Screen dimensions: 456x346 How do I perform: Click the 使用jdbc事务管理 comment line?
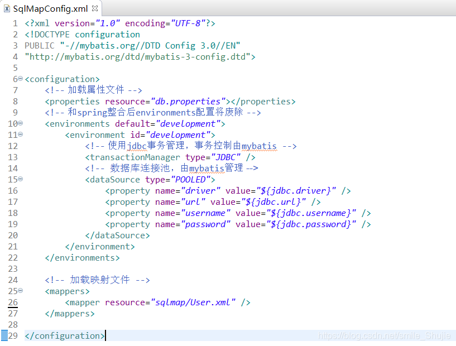191,146
